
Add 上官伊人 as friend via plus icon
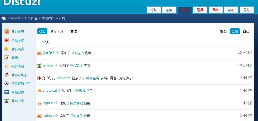coord(57,53)
